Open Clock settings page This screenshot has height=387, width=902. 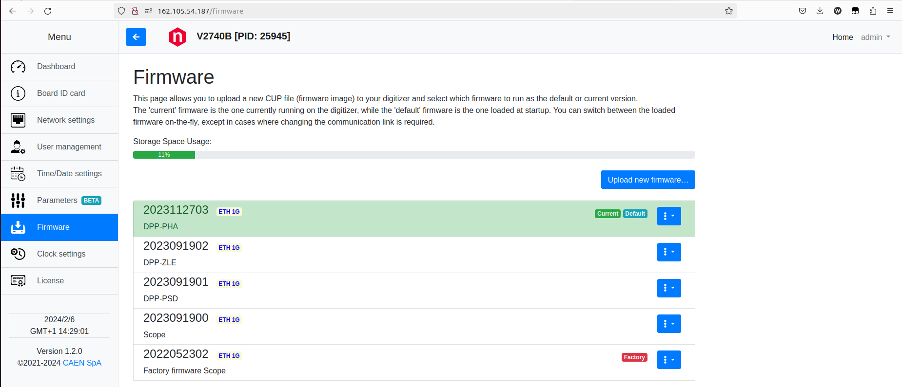pyautogui.click(x=59, y=254)
